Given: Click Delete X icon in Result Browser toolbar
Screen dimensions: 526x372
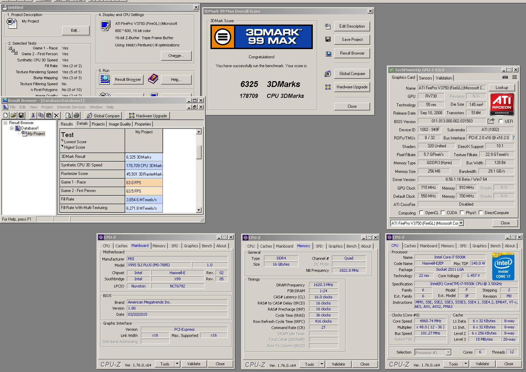Looking at the screenshot, I should click(57, 116).
